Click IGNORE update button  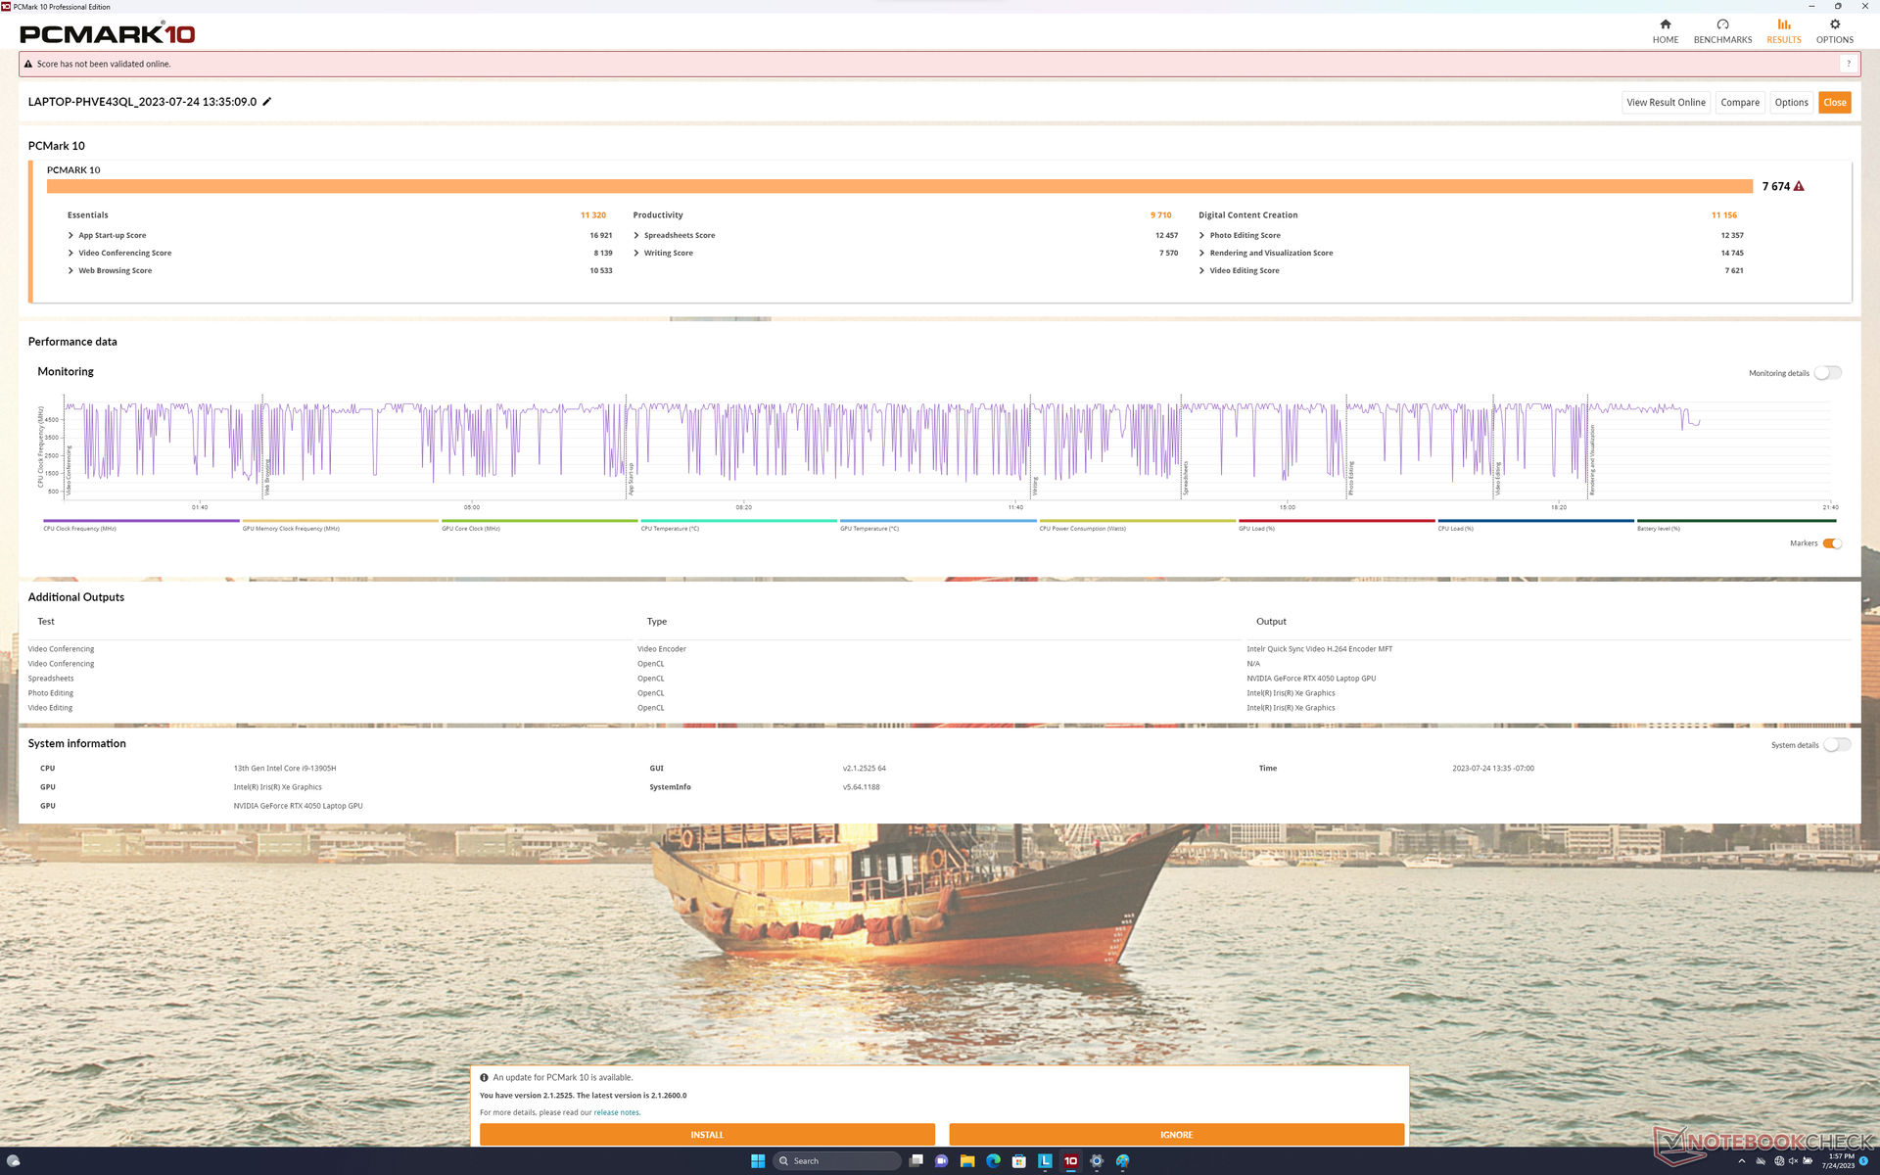pos(1176,1135)
